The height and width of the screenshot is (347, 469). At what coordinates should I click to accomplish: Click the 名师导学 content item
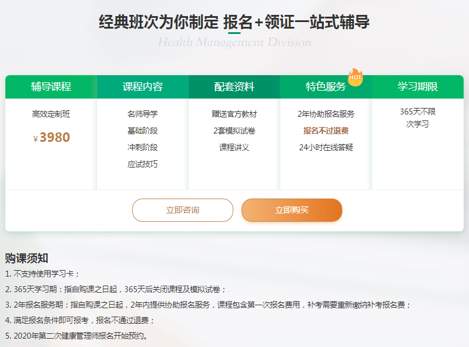(x=143, y=114)
